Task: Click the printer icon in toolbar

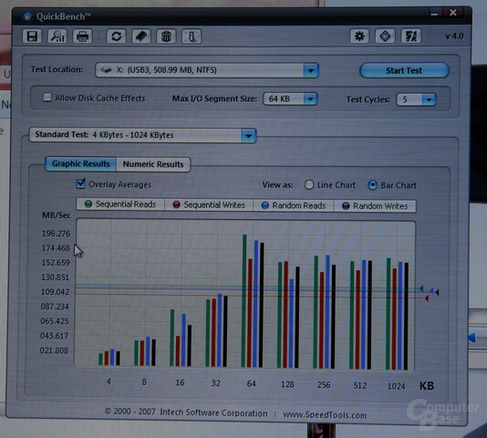Action: pos(82,36)
